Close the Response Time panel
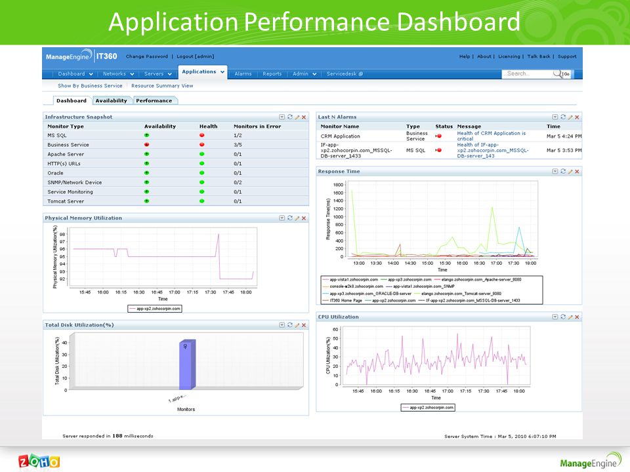Screen dimensions: 630x472 577,171
